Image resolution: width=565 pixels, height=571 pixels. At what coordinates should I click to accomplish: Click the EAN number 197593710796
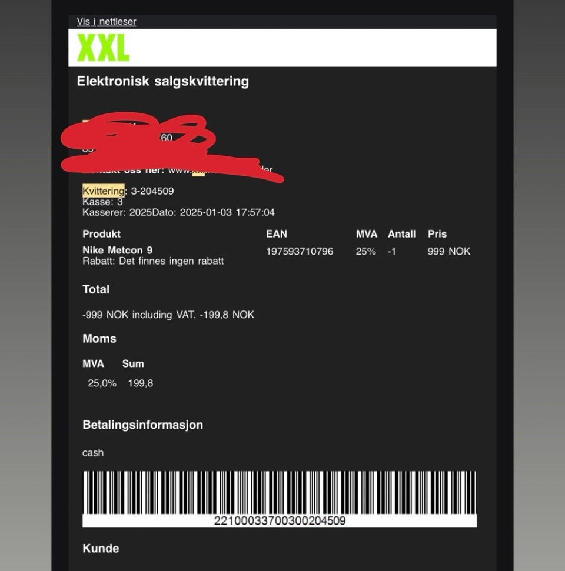coord(300,251)
